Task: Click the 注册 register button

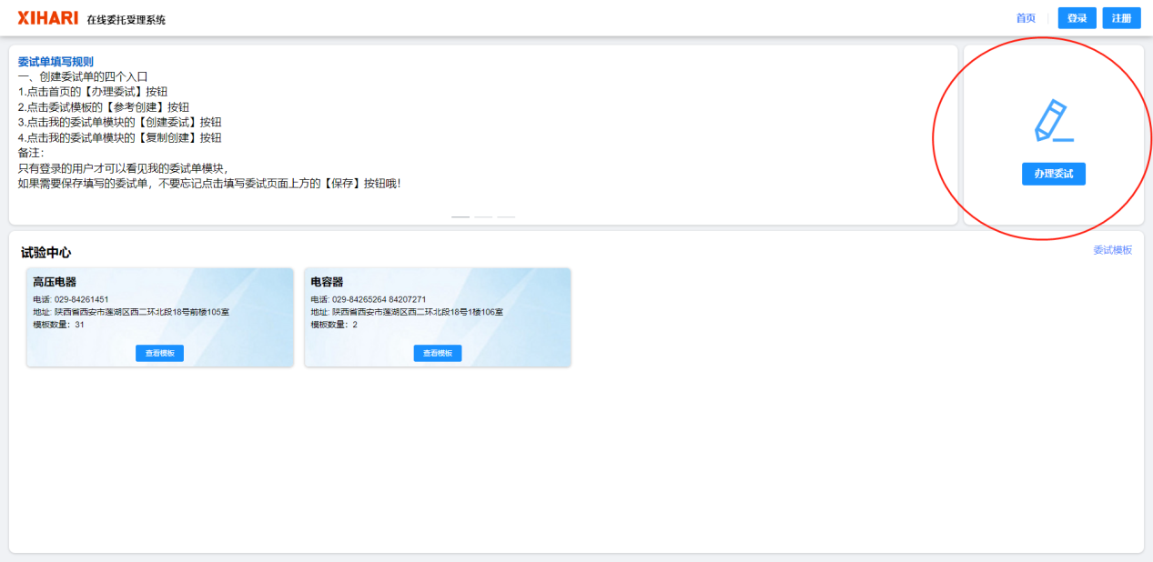Action: pos(1121,17)
